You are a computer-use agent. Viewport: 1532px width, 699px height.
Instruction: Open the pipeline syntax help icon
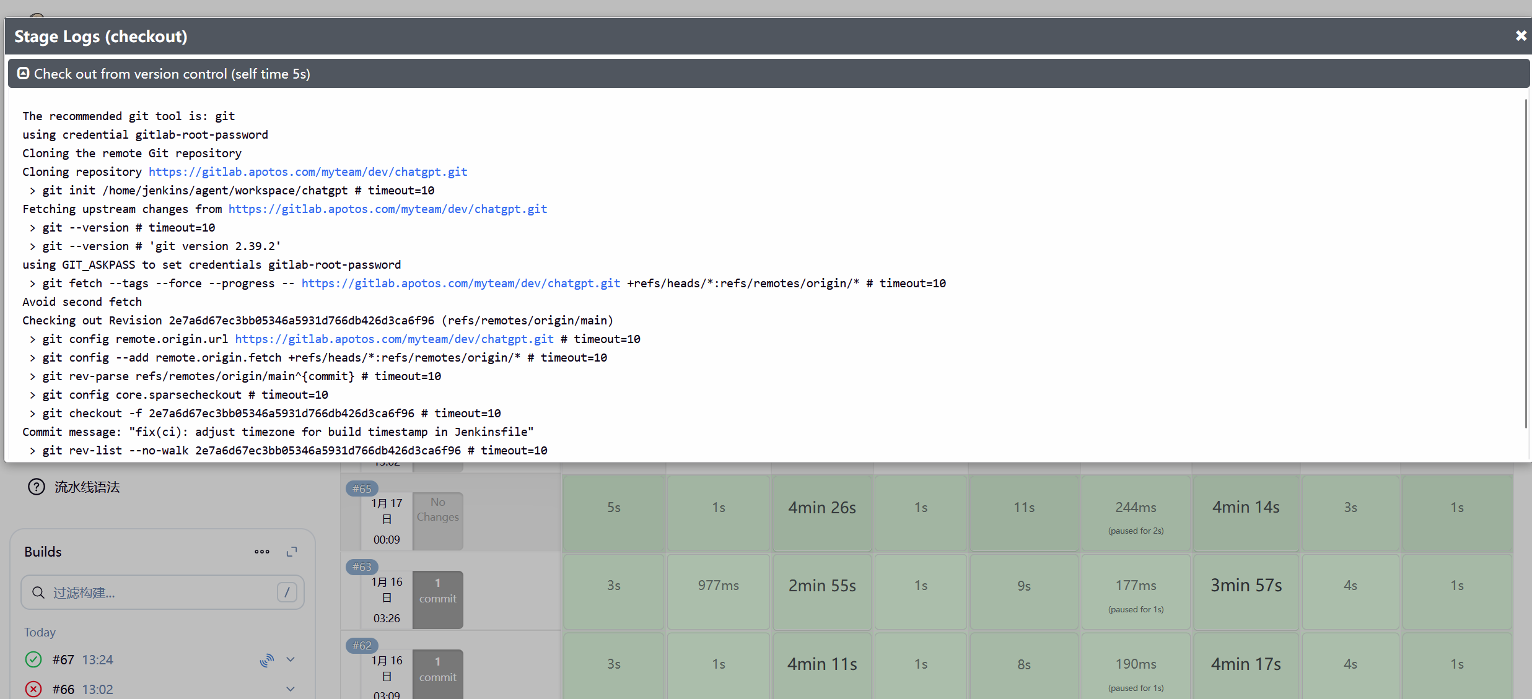coord(37,487)
